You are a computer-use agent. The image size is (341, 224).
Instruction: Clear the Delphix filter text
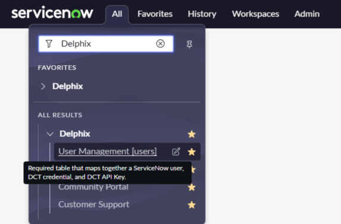tap(160, 43)
